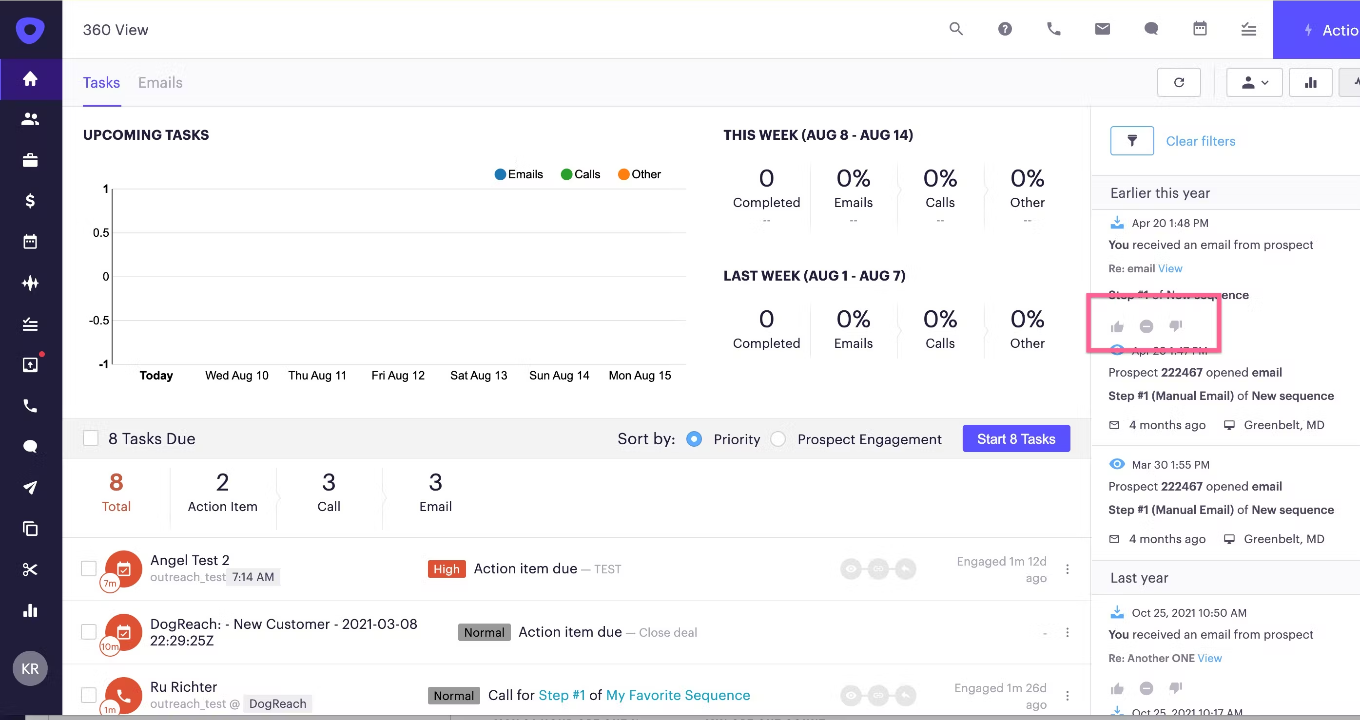Click the DogReach account tag

pyautogui.click(x=278, y=703)
